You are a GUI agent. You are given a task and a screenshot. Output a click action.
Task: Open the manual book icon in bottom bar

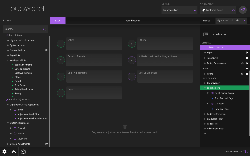(23, 152)
